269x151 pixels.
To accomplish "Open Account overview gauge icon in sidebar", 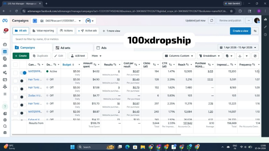I will click(5, 44).
